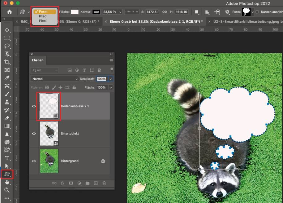This screenshot has height=203, width=283.
Task: Link width and height values
Action: pyautogui.click(x=165, y=12)
